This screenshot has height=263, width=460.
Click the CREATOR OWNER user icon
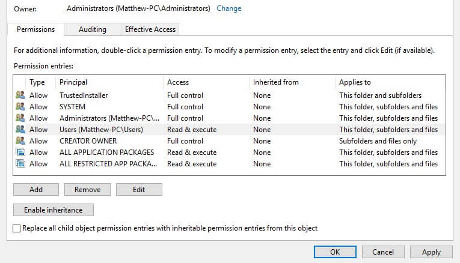coord(20,141)
